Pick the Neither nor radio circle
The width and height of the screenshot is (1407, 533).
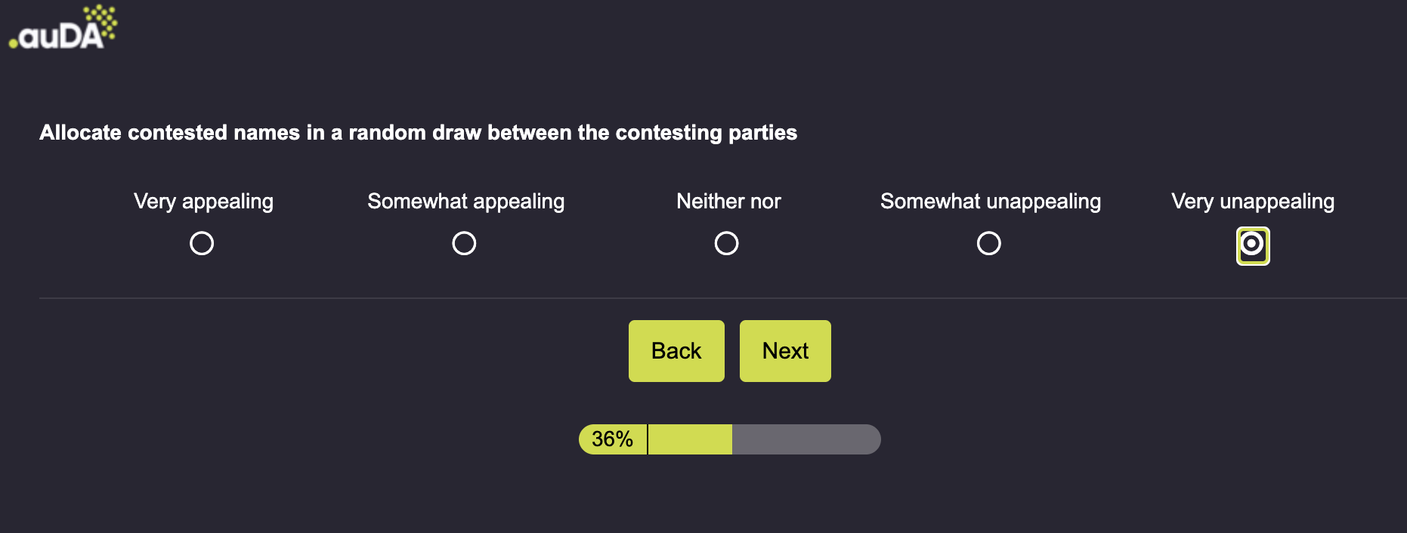pos(726,243)
